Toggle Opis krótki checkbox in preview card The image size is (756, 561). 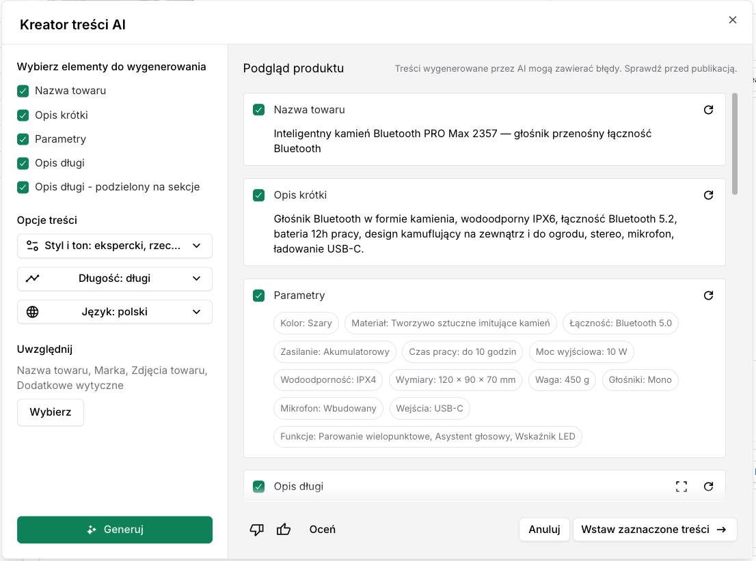pyautogui.click(x=259, y=195)
